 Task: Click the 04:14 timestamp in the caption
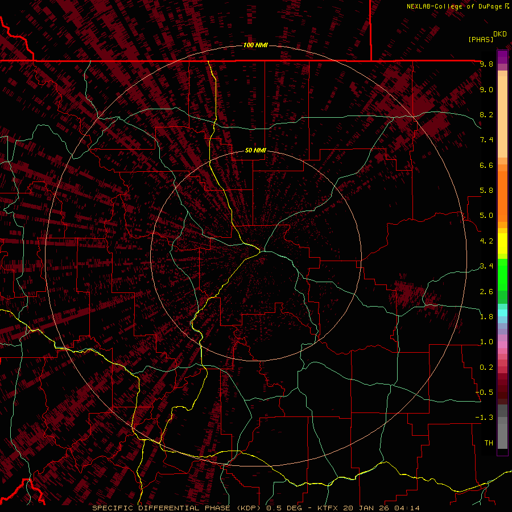[406, 508]
